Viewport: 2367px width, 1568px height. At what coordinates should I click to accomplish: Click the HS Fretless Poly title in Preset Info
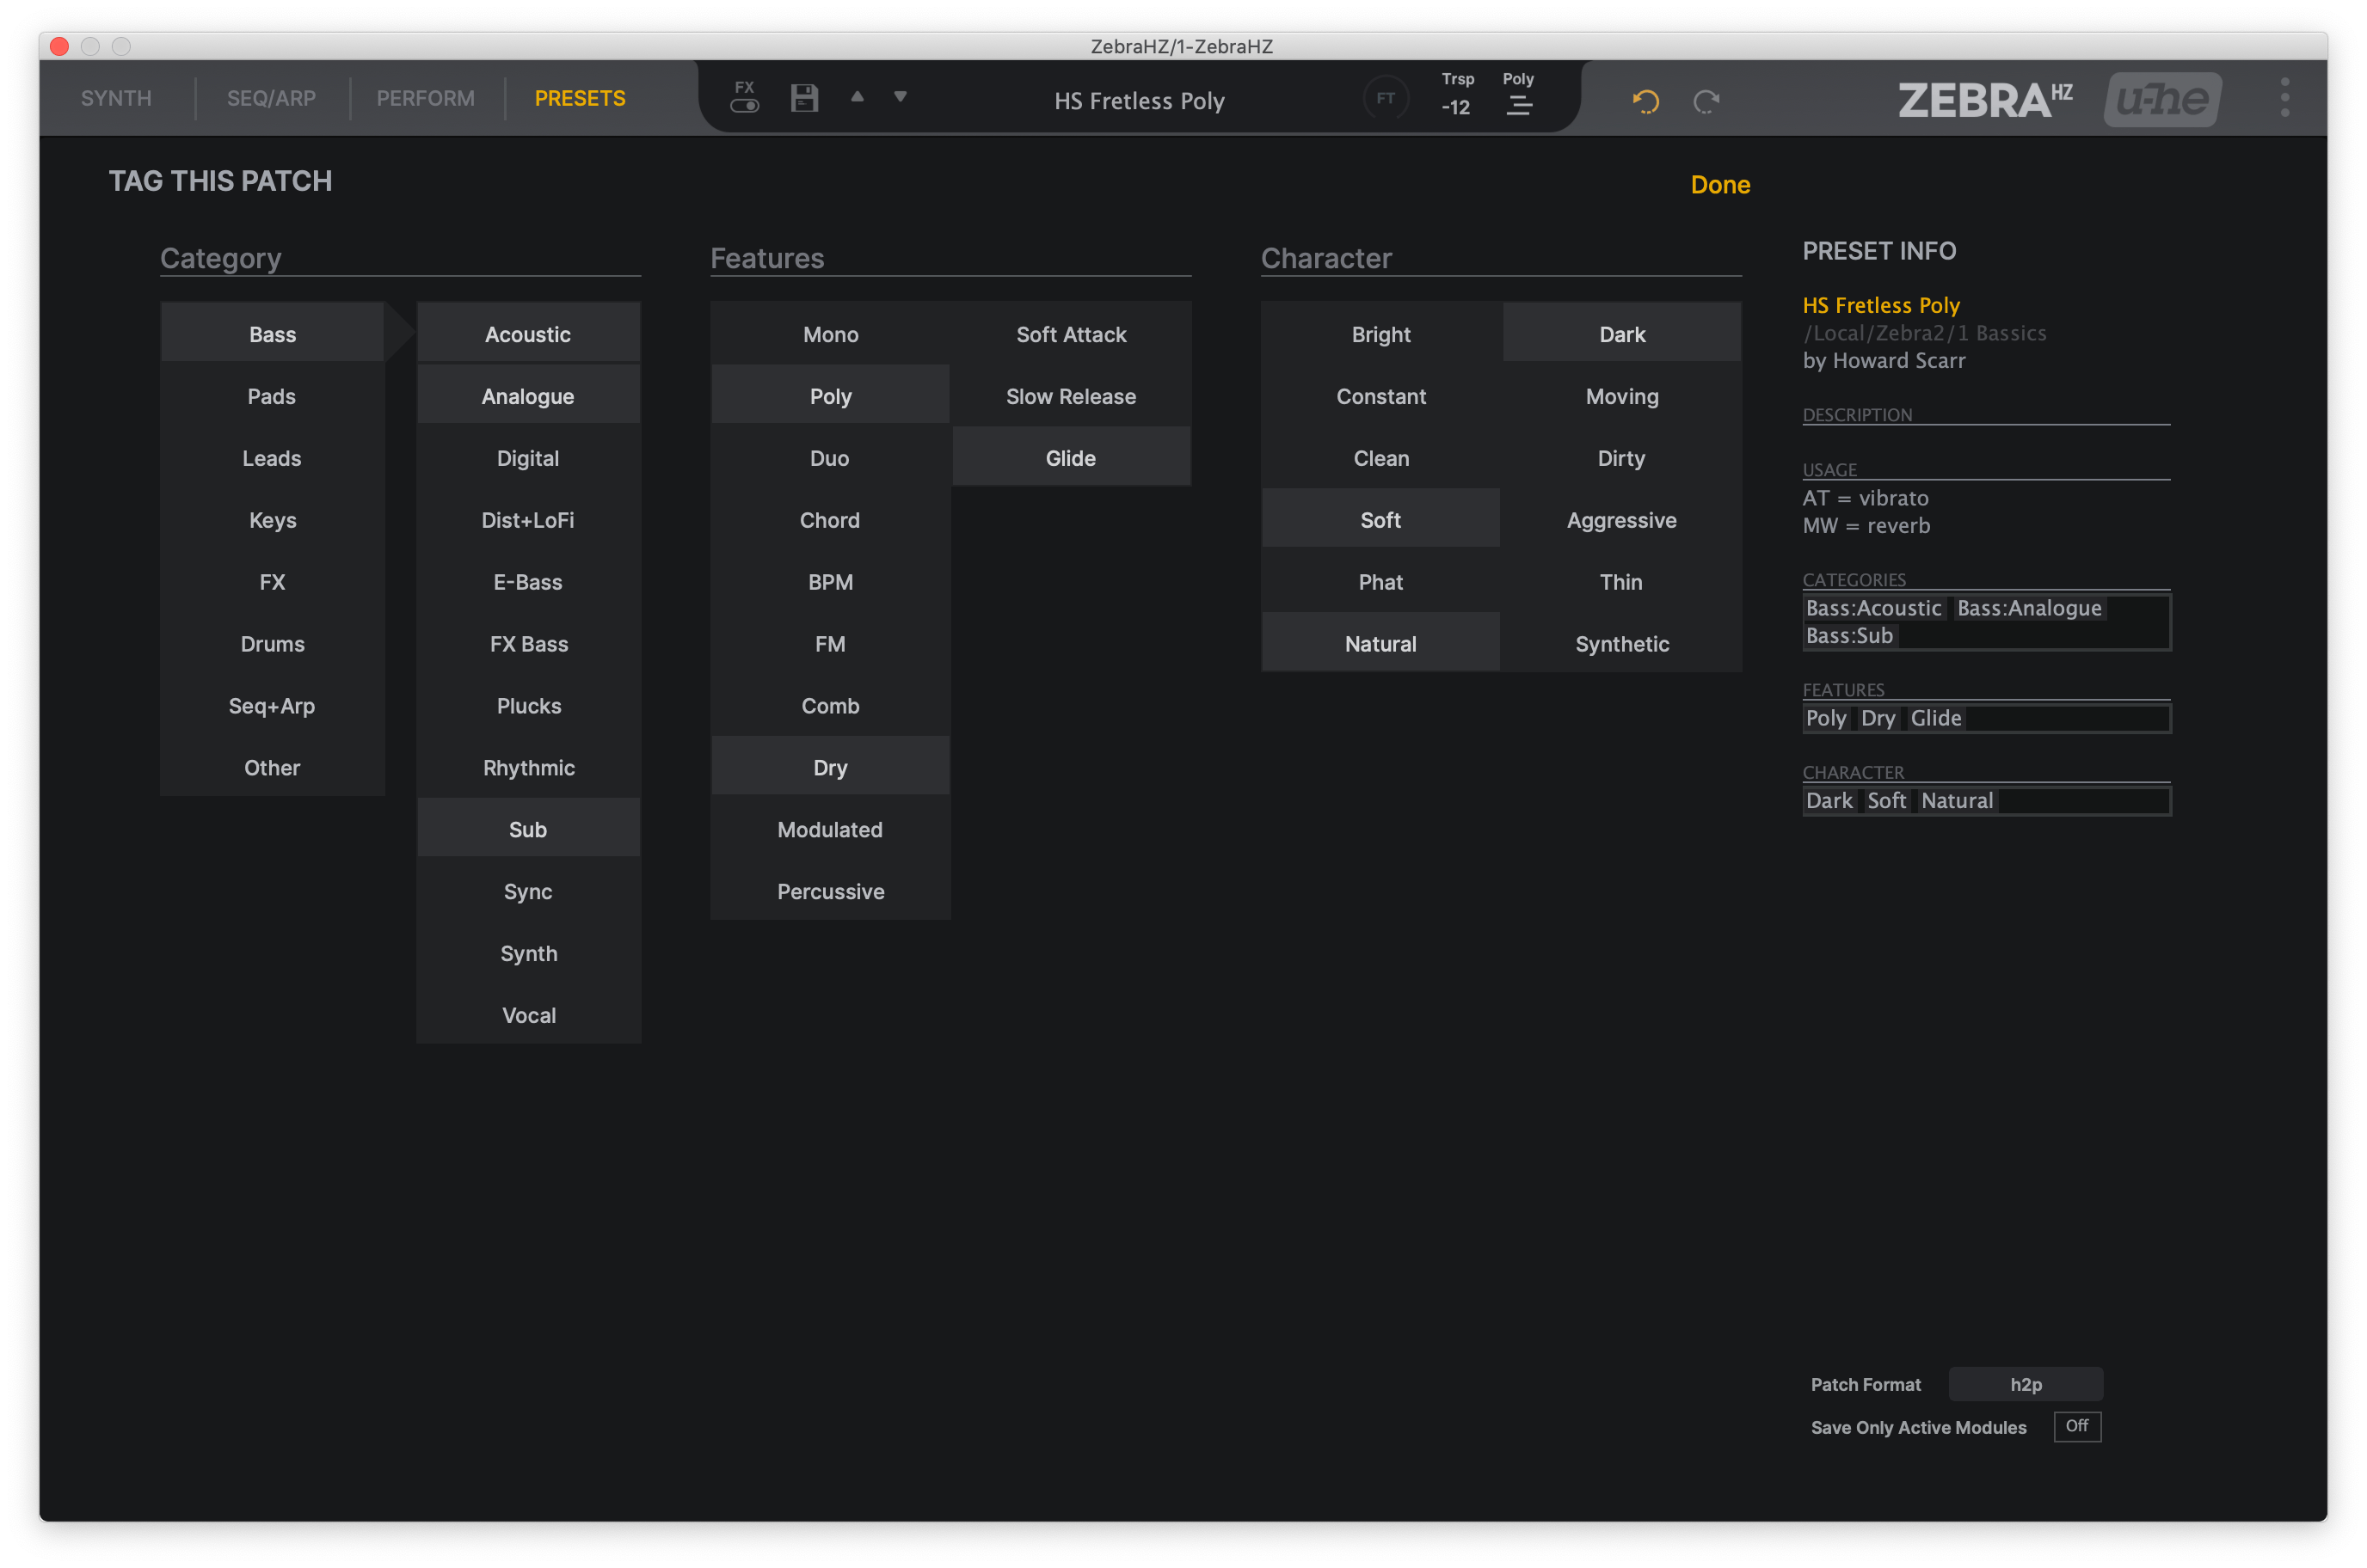(x=1881, y=305)
